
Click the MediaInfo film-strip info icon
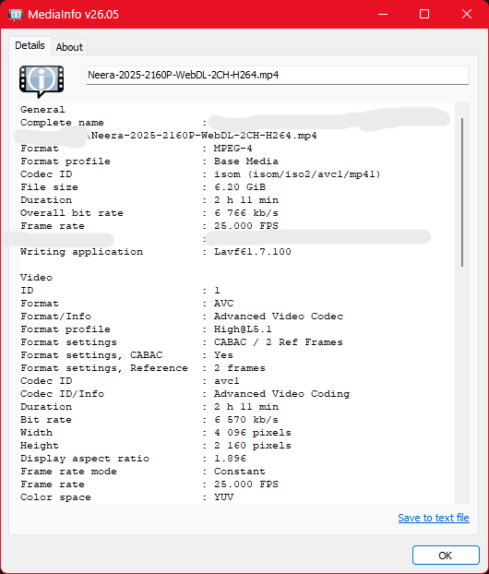click(x=42, y=81)
